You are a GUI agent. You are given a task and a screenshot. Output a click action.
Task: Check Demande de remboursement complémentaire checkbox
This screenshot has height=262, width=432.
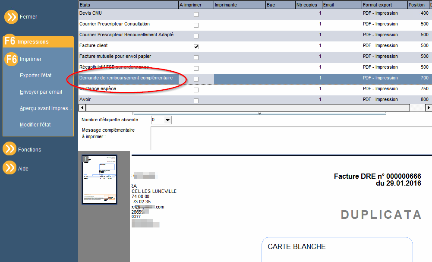tap(196, 79)
